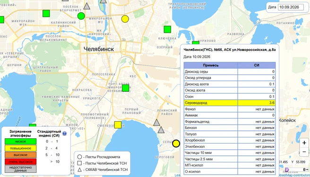The width and height of the screenshot is (310, 177).
Task: Click the 'Формальдегид' row
Action: [230, 122]
